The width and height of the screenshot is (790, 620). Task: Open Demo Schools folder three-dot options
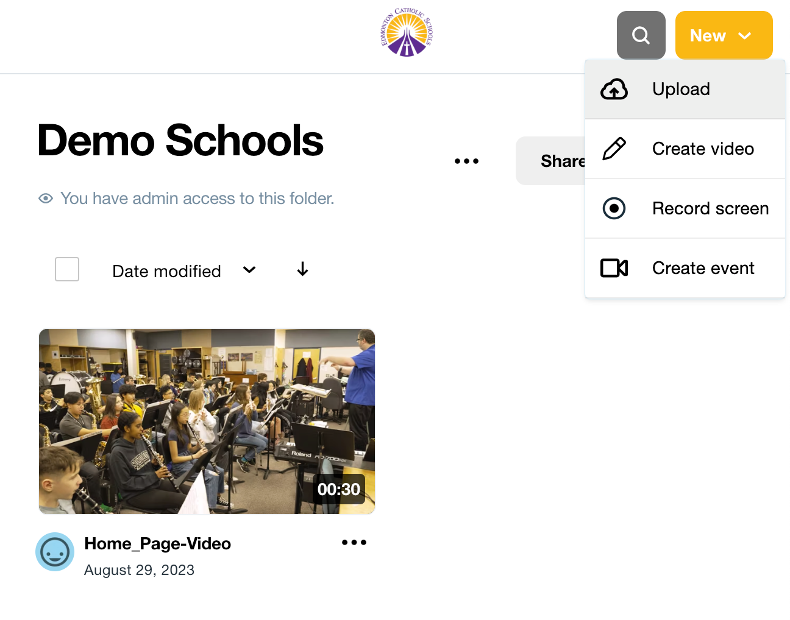click(466, 161)
